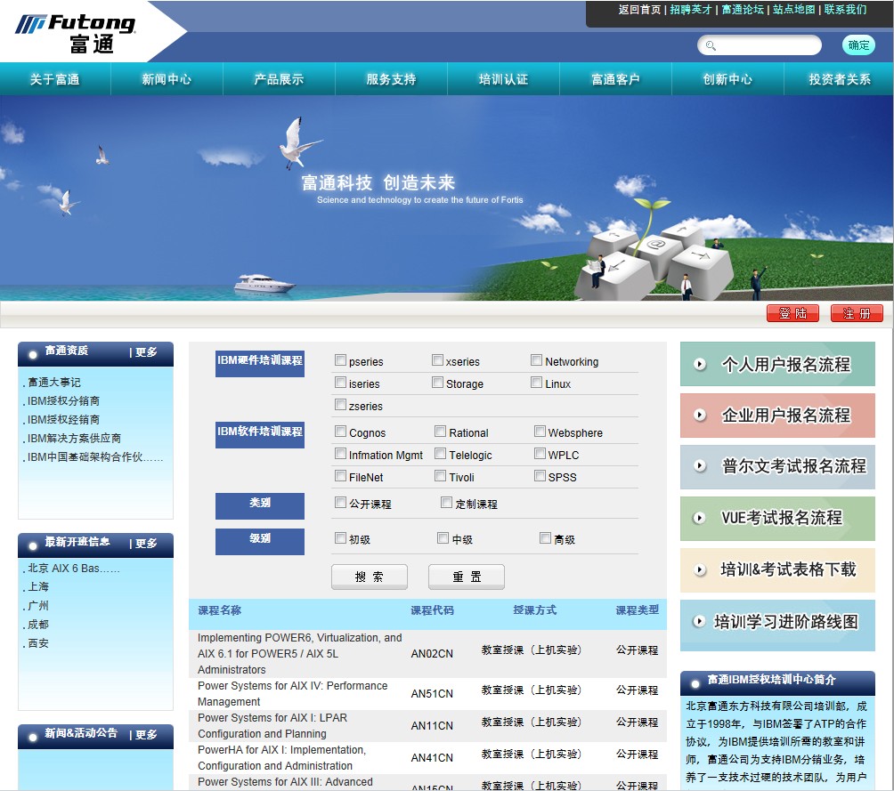
Task: Enable the Tivoli checkbox
Action: click(x=440, y=476)
